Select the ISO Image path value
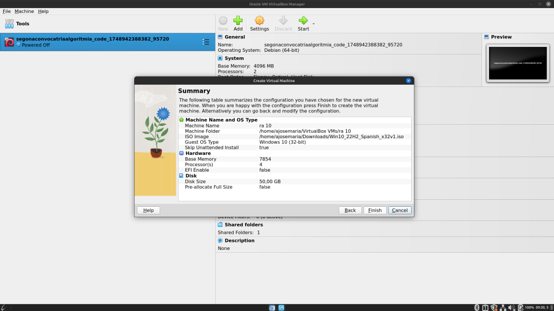The height and width of the screenshot is (311, 554). (x=331, y=137)
